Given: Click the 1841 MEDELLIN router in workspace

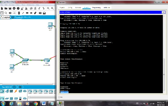Looking at the screenshot, I should click(x=47, y=60).
